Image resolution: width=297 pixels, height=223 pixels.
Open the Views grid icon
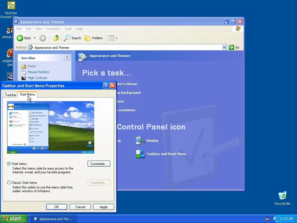[x=111, y=38]
